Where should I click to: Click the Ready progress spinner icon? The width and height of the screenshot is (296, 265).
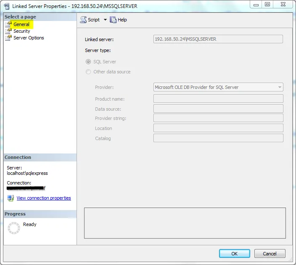[x=14, y=228]
